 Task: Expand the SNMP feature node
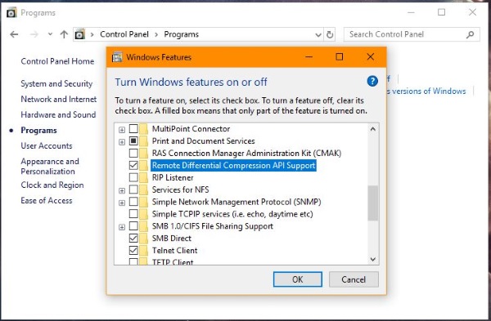pos(122,203)
